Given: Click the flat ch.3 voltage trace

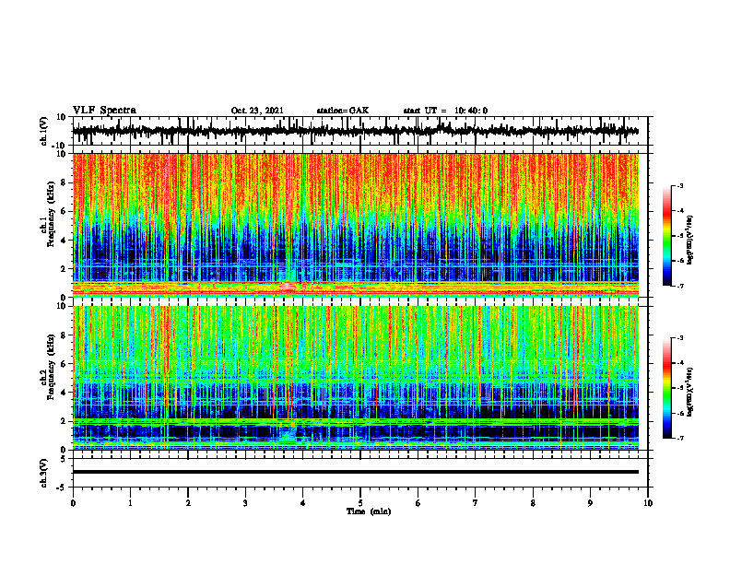Looking at the screenshot, I should pyautogui.click(x=355, y=472).
